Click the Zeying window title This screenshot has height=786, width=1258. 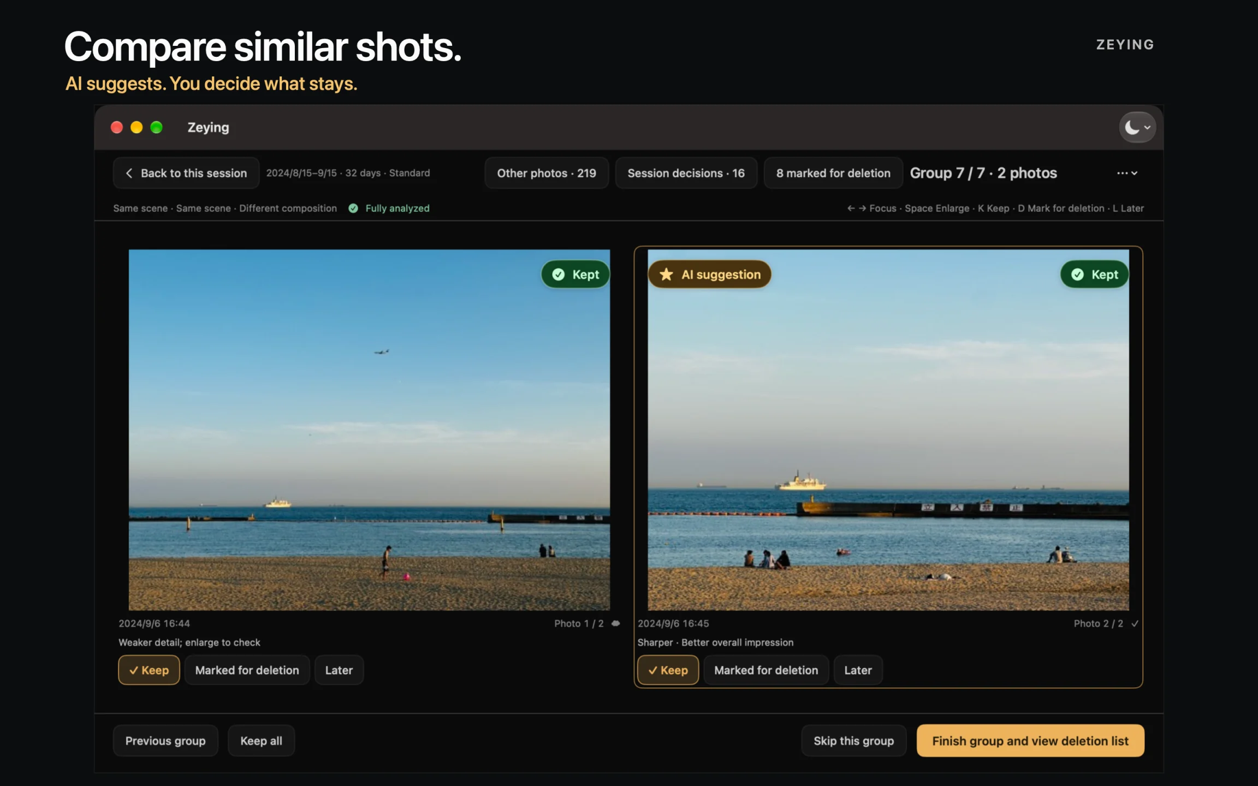pyautogui.click(x=208, y=127)
